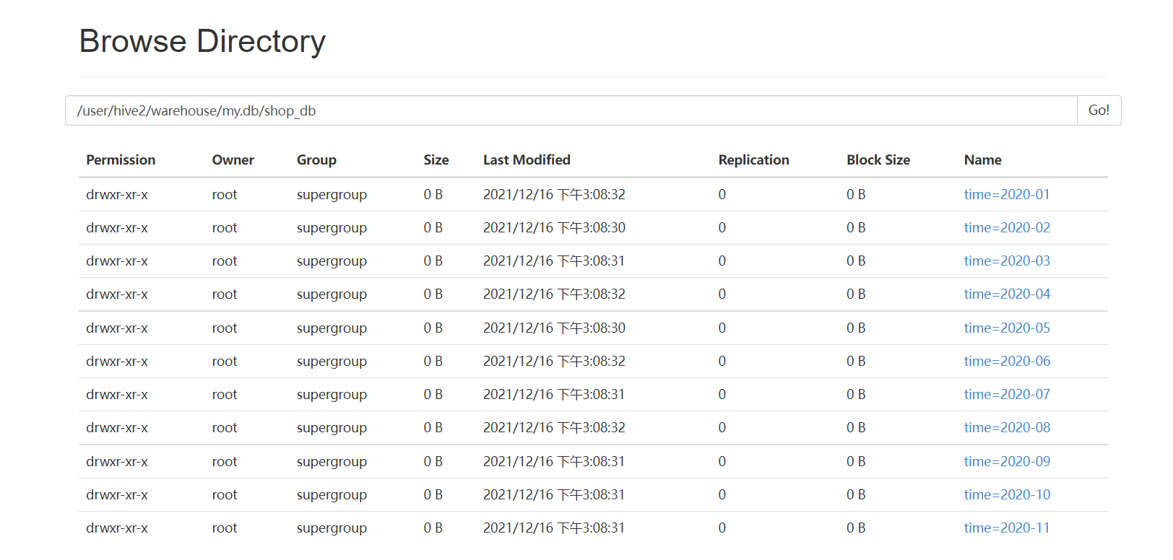The image size is (1173, 560).
Task: Open the time=2020-02 directory link
Action: pos(1007,227)
